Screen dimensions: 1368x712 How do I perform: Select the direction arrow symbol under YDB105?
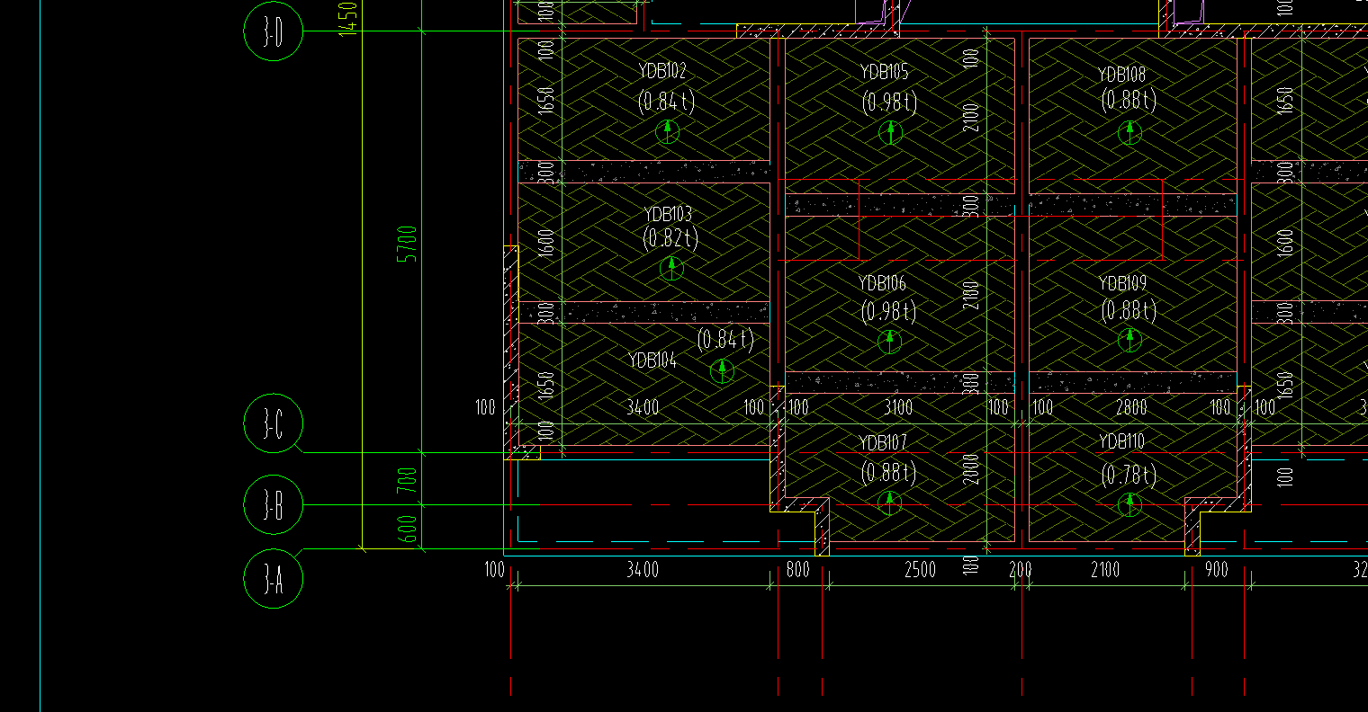click(x=890, y=133)
